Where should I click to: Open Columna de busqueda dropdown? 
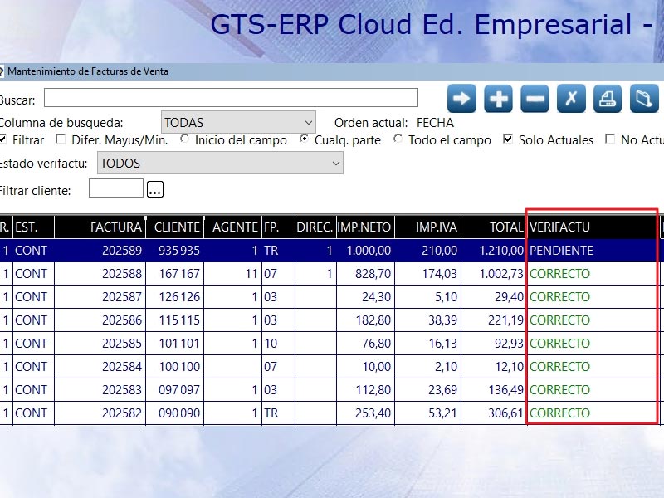pos(238,122)
